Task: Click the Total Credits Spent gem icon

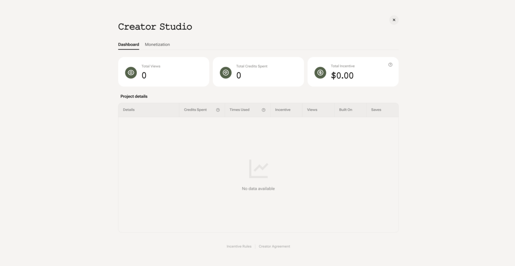Action: 226,73
